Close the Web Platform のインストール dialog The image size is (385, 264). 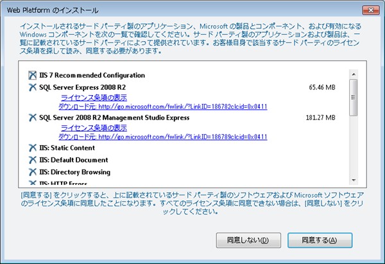(371, 10)
